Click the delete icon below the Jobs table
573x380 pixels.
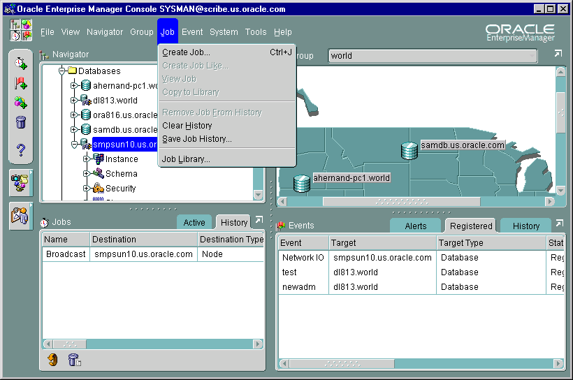coord(73,360)
